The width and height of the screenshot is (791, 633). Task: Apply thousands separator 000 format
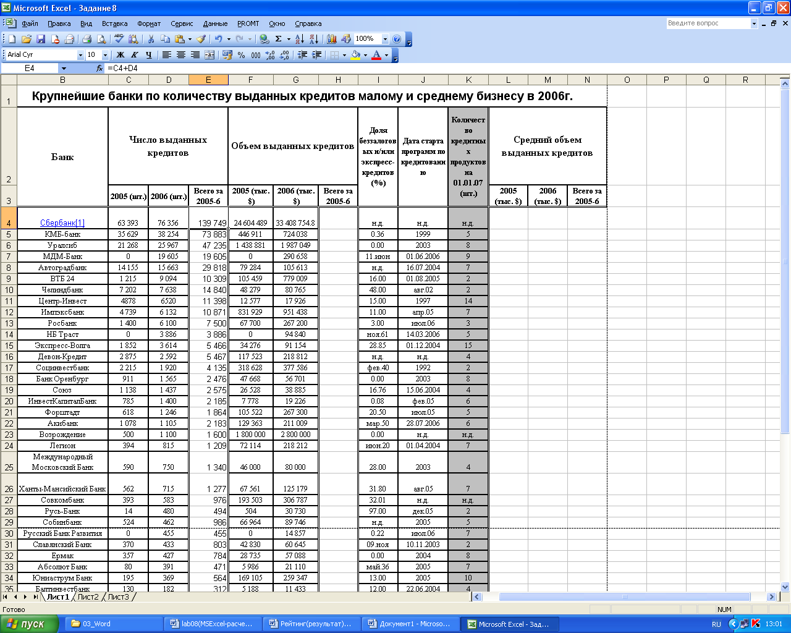pos(256,55)
